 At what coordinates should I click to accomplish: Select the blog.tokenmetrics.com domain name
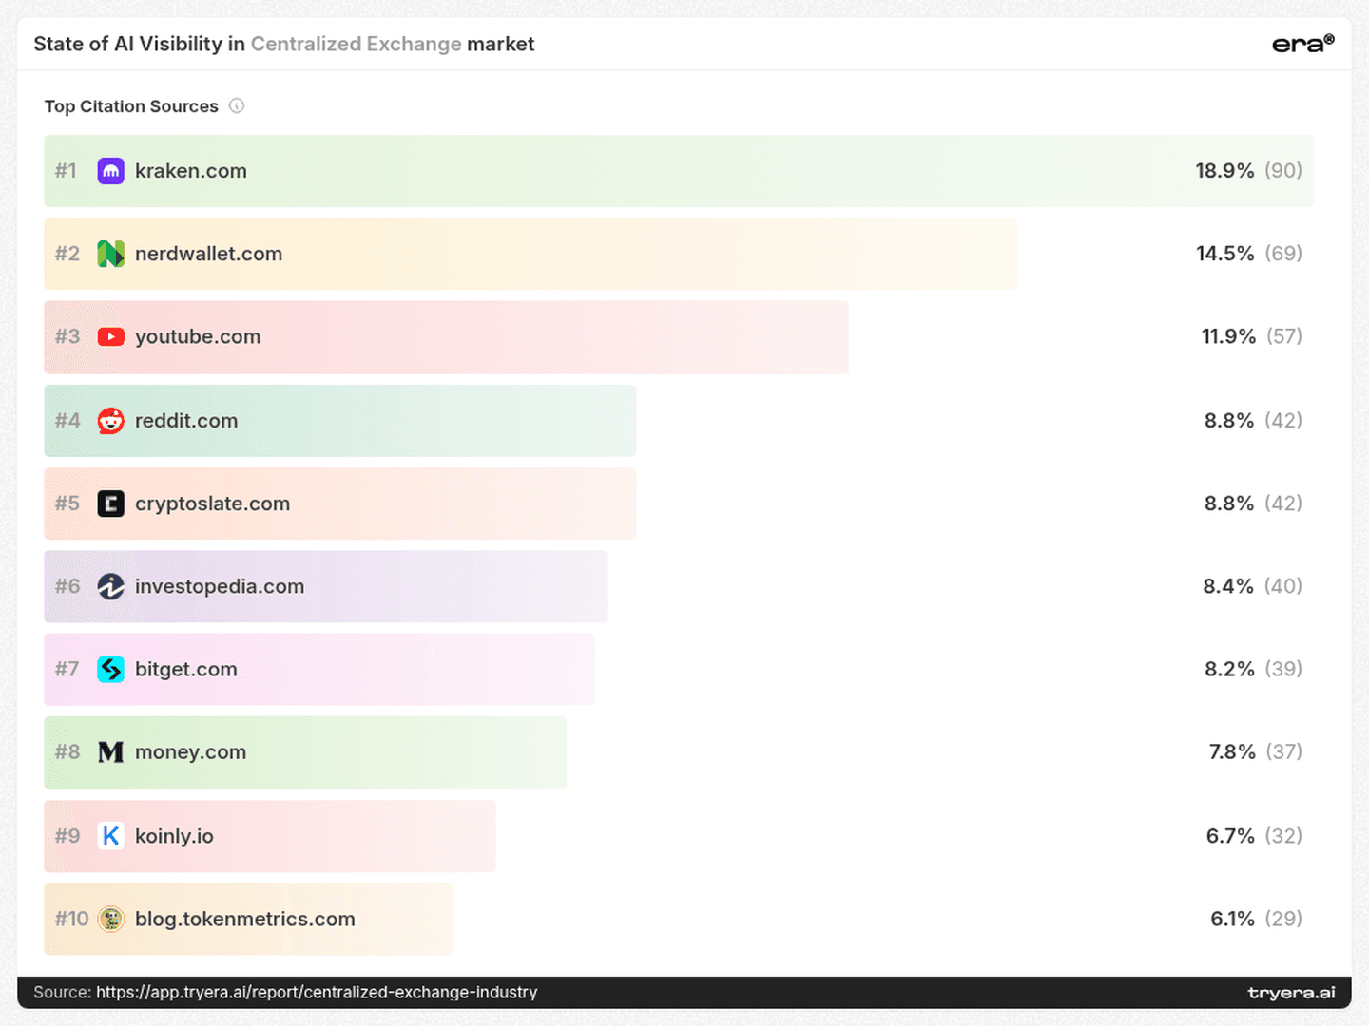245,919
